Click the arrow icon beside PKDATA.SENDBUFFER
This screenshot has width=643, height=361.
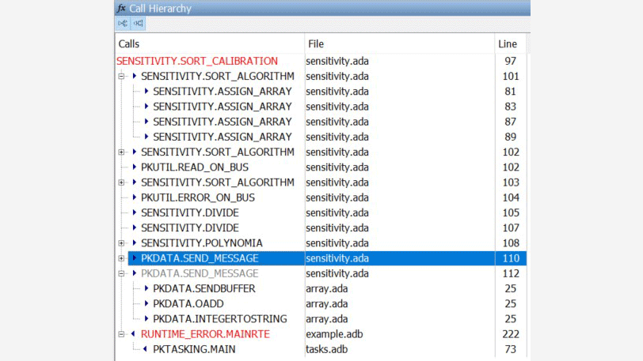coord(146,289)
